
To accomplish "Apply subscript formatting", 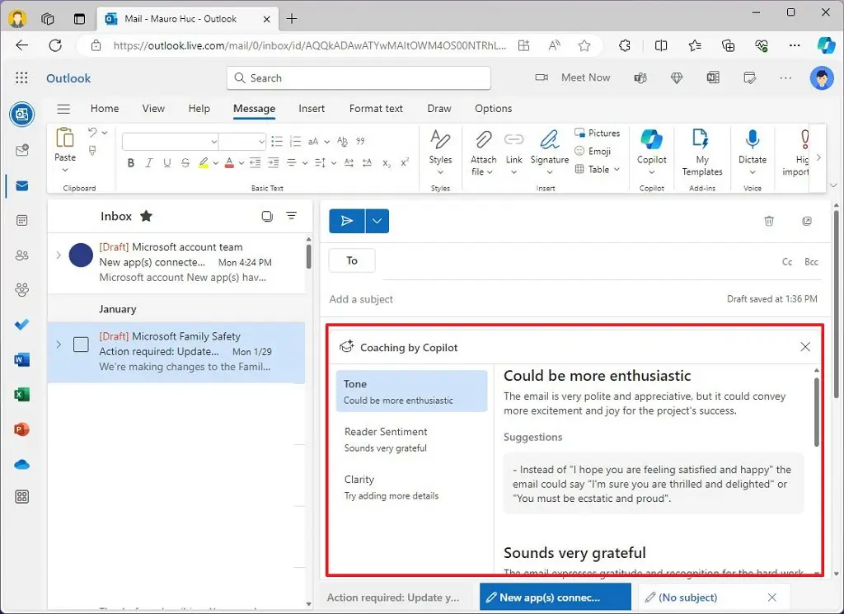I will click(x=386, y=164).
